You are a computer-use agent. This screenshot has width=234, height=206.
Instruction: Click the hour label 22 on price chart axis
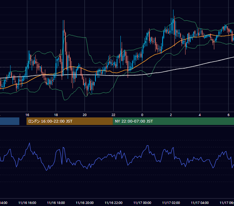(x=114, y=115)
